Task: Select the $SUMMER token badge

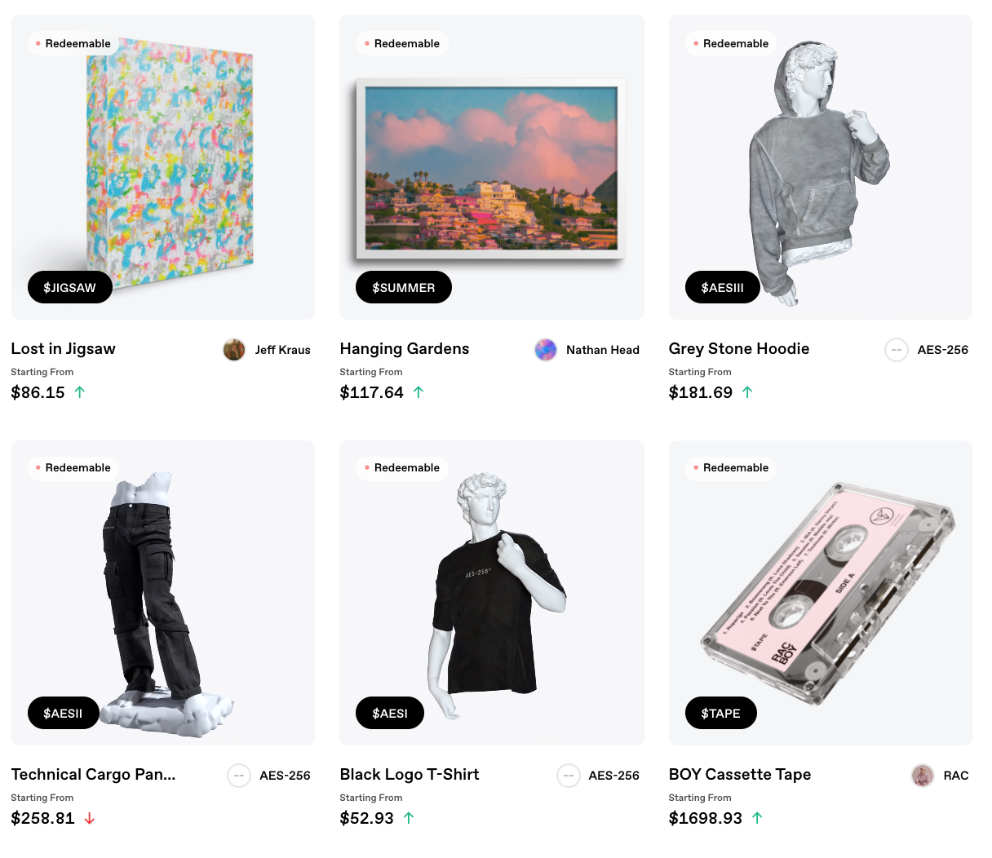Action: coord(404,287)
